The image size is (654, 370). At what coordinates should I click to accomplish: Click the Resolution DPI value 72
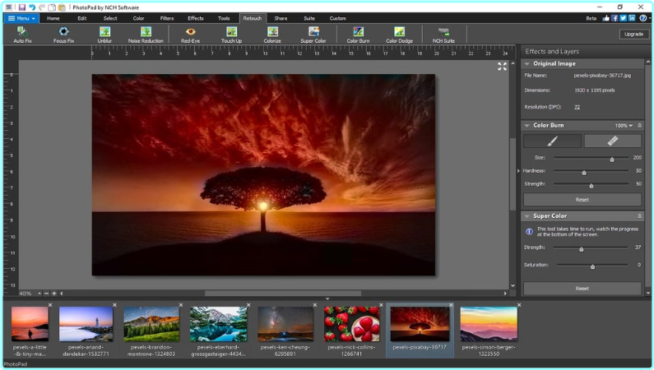[x=577, y=107]
